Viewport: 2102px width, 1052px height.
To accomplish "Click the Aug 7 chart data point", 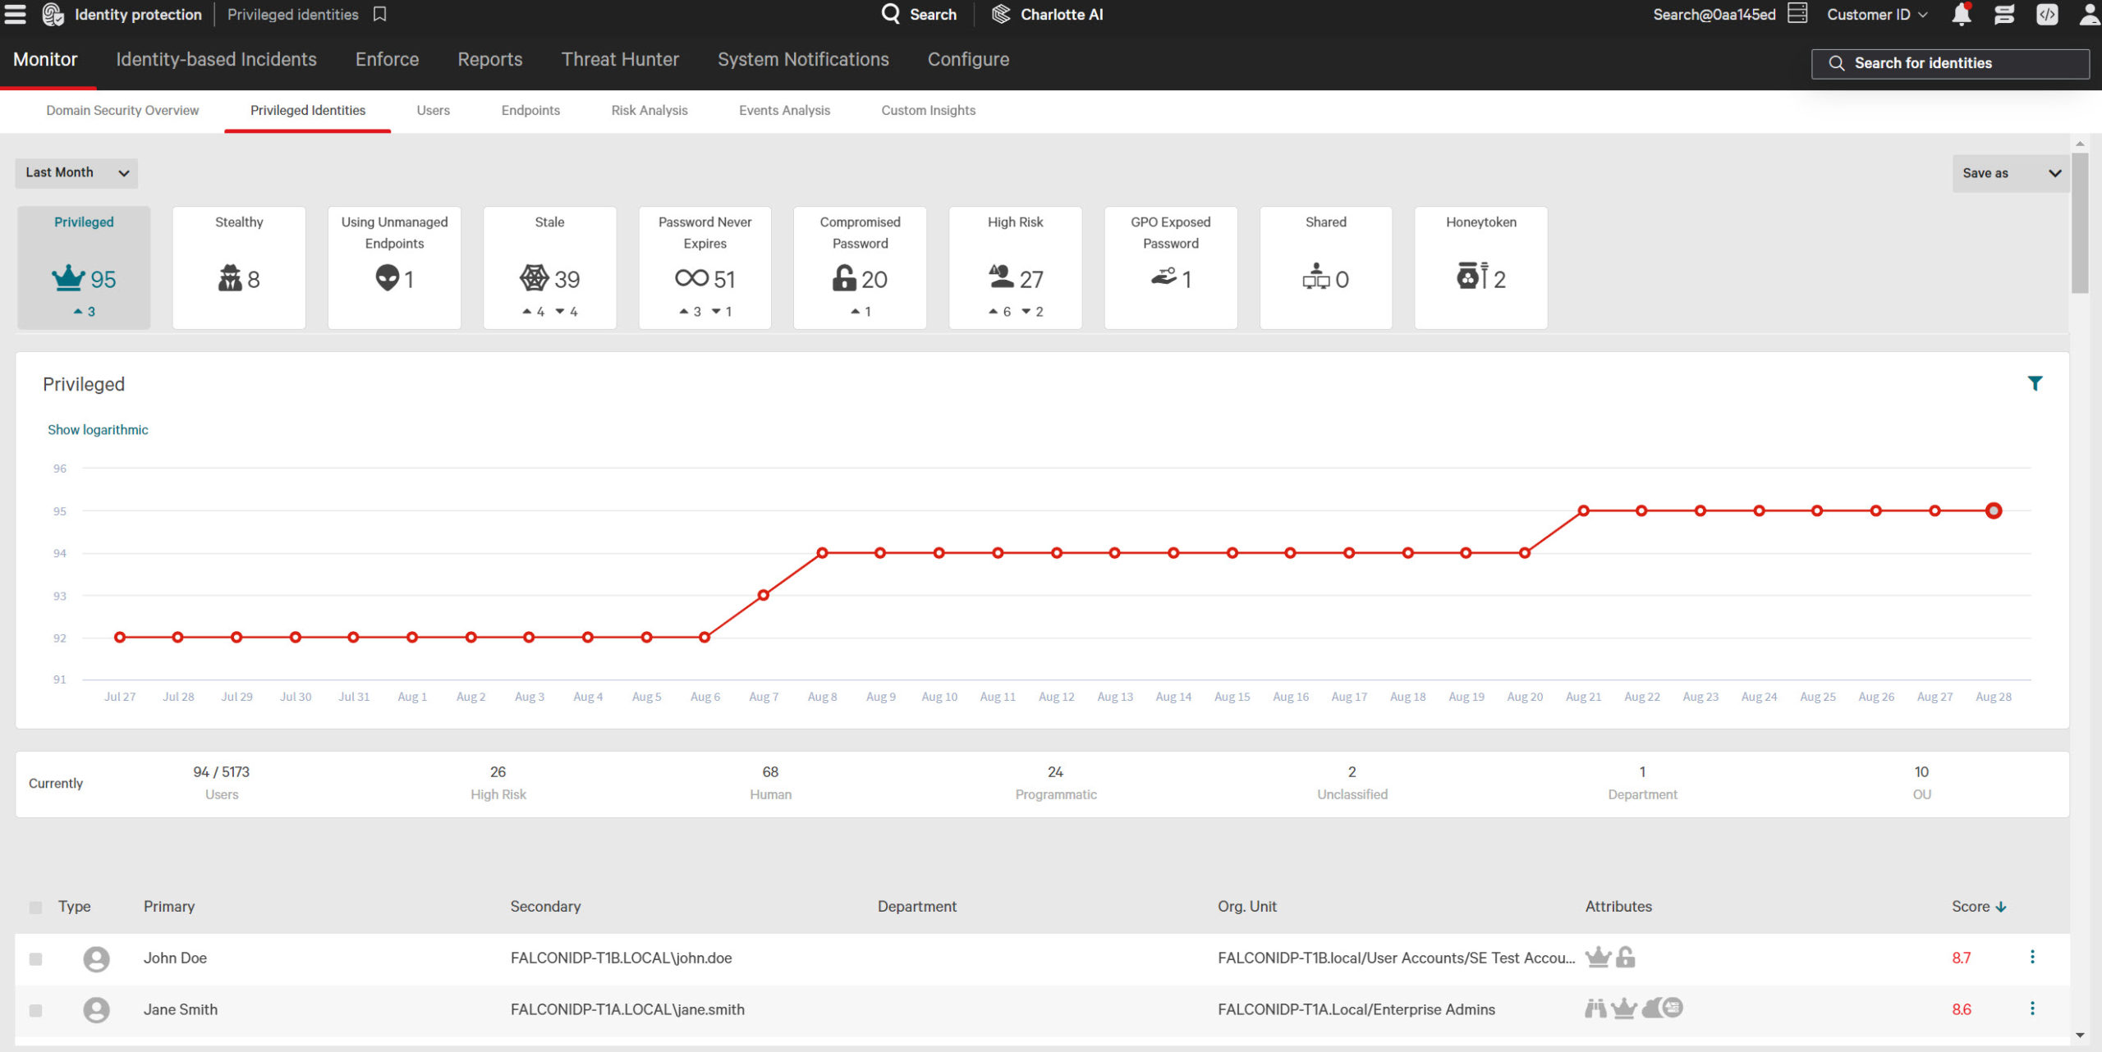I will point(763,595).
